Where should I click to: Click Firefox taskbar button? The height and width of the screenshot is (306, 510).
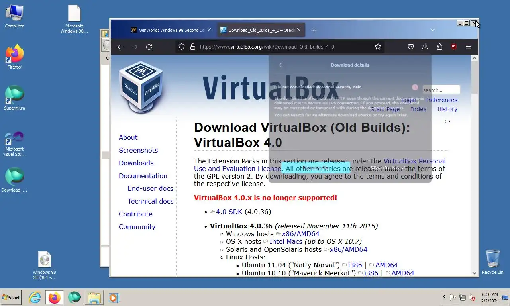click(x=54, y=298)
